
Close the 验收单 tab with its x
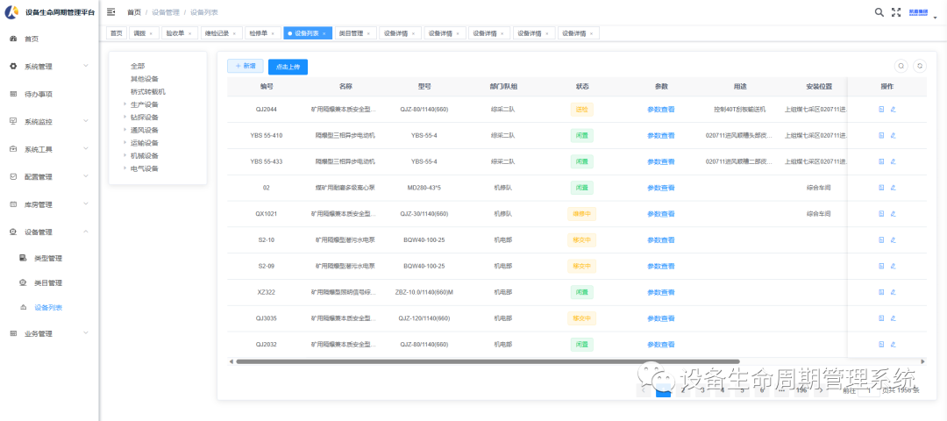pos(189,34)
